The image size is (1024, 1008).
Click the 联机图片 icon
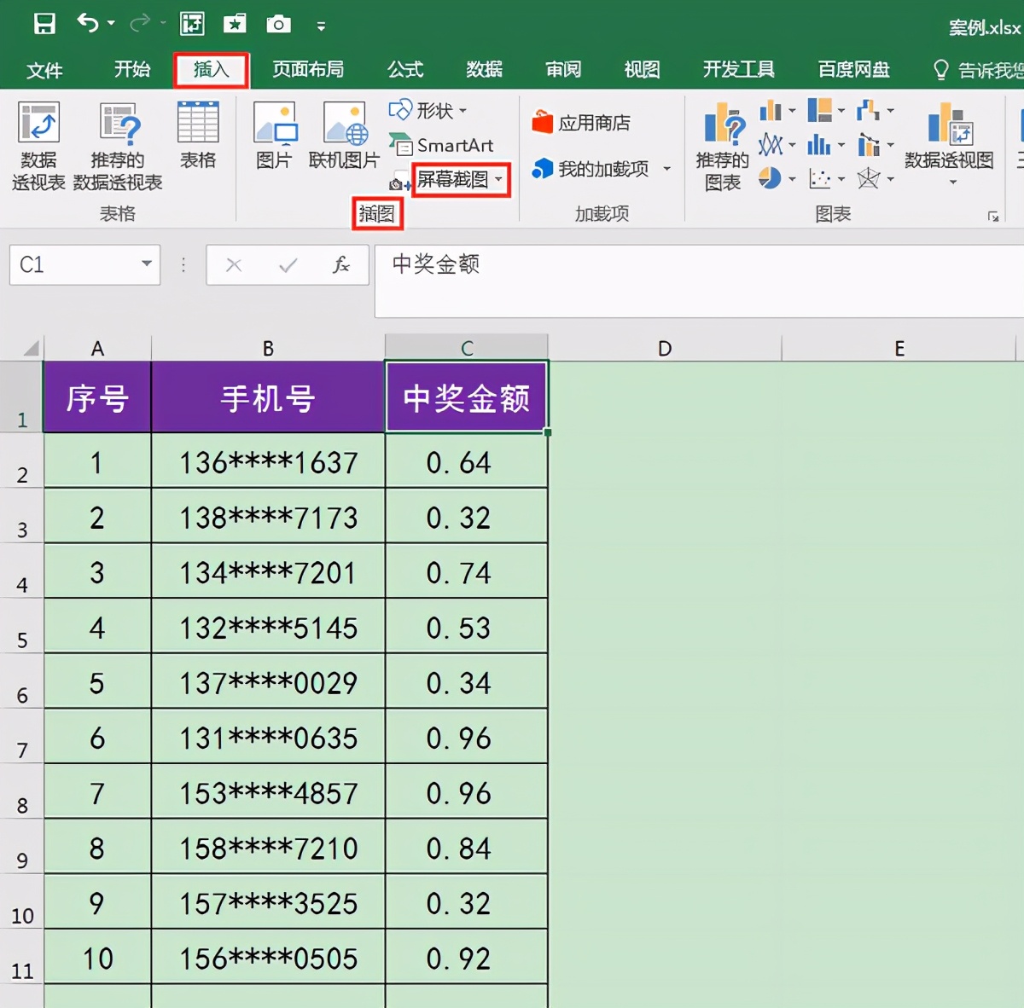pyautogui.click(x=343, y=136)
